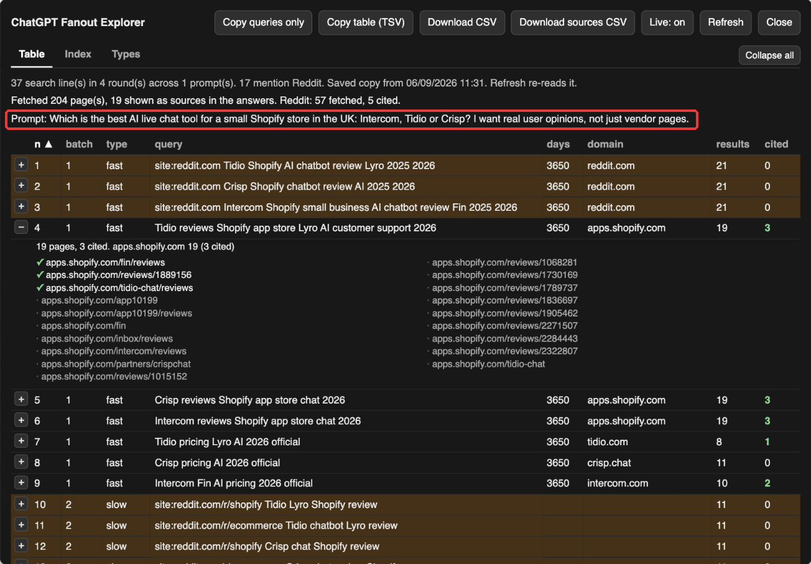
Task: Expand row 8 Crisp pricing query
Action: coord(21,462)
